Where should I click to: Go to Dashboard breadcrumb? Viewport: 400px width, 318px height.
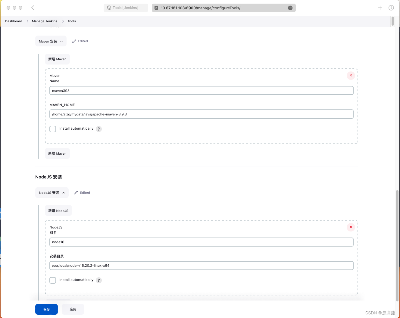coord(14,21)
